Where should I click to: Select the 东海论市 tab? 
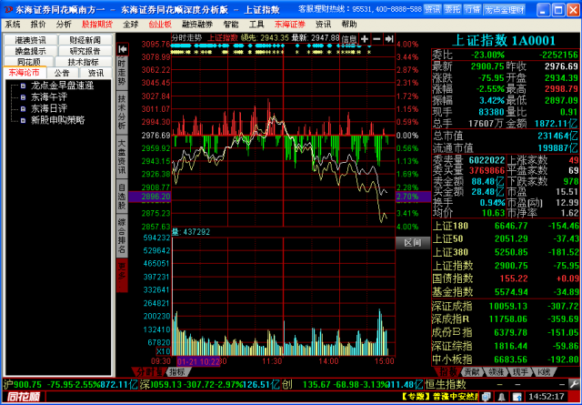[x=25, y=73]
